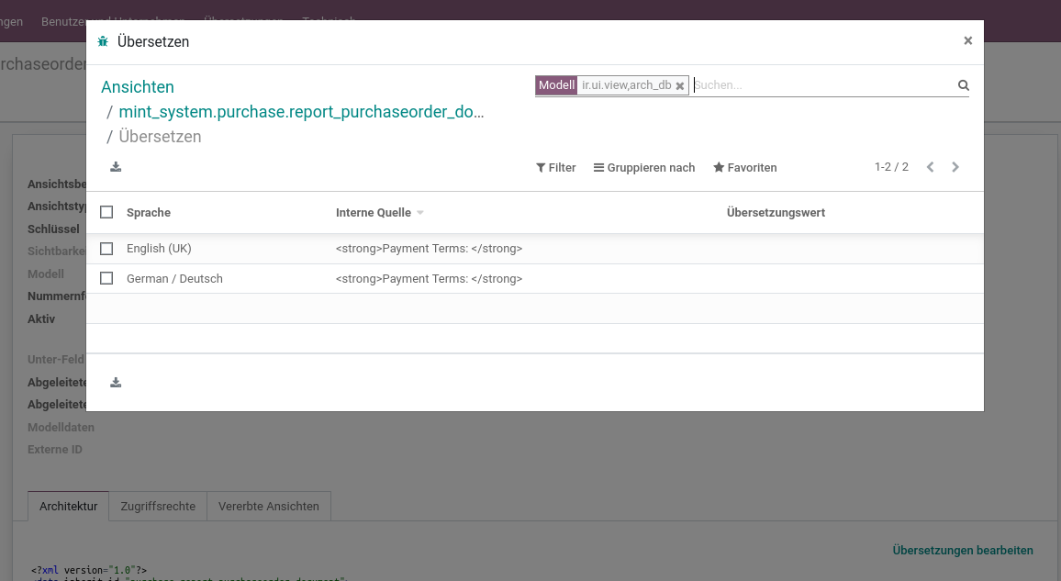Close the Übersetzen dialog
1061x581 pixels.
[x=967, y=40]
